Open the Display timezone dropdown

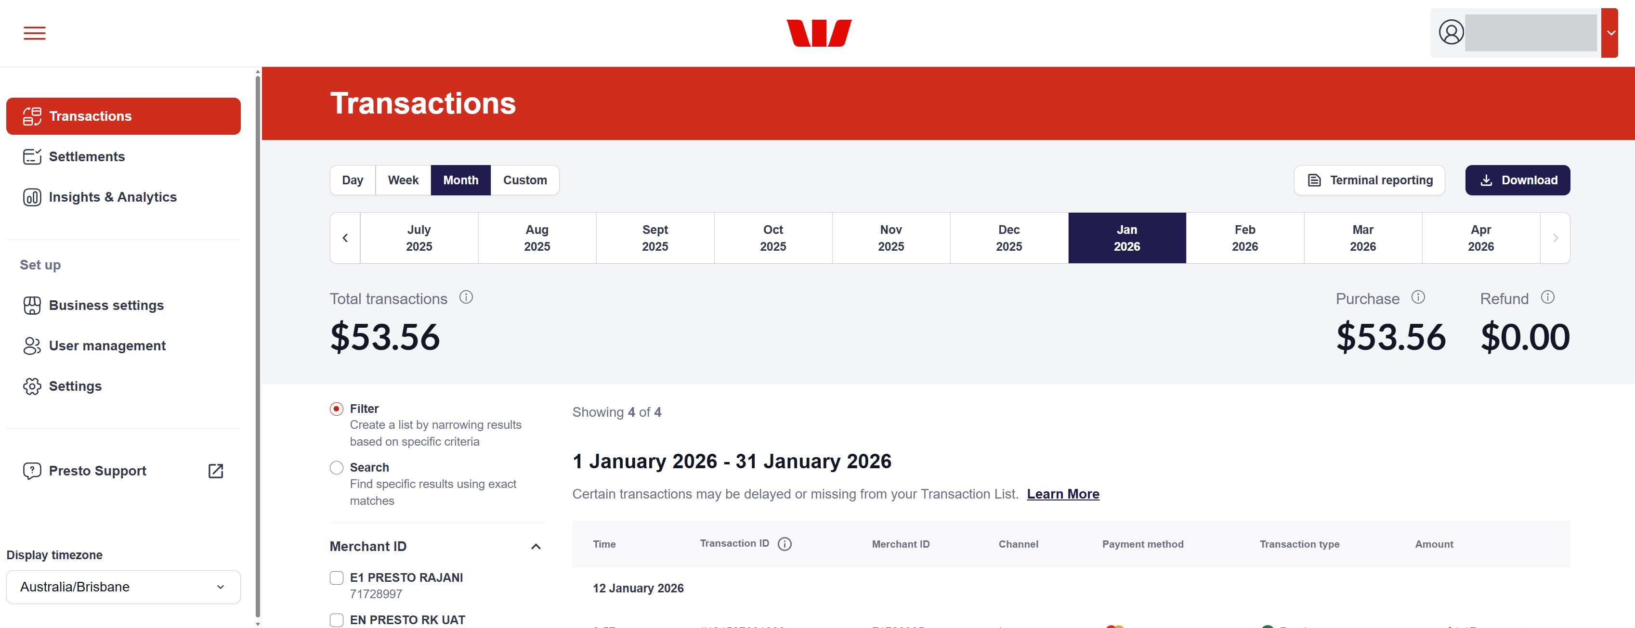pos(123,587)
